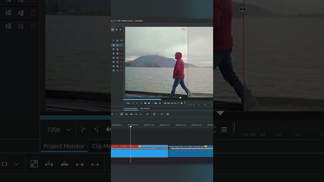Toggle the split compare effect button
324x182 pixels.
(x=113, y=30)
